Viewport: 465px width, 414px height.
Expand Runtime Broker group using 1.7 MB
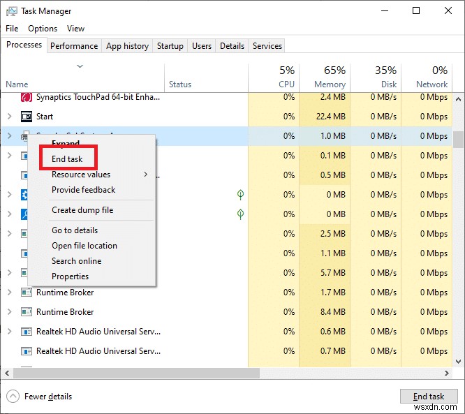point(9,293)
